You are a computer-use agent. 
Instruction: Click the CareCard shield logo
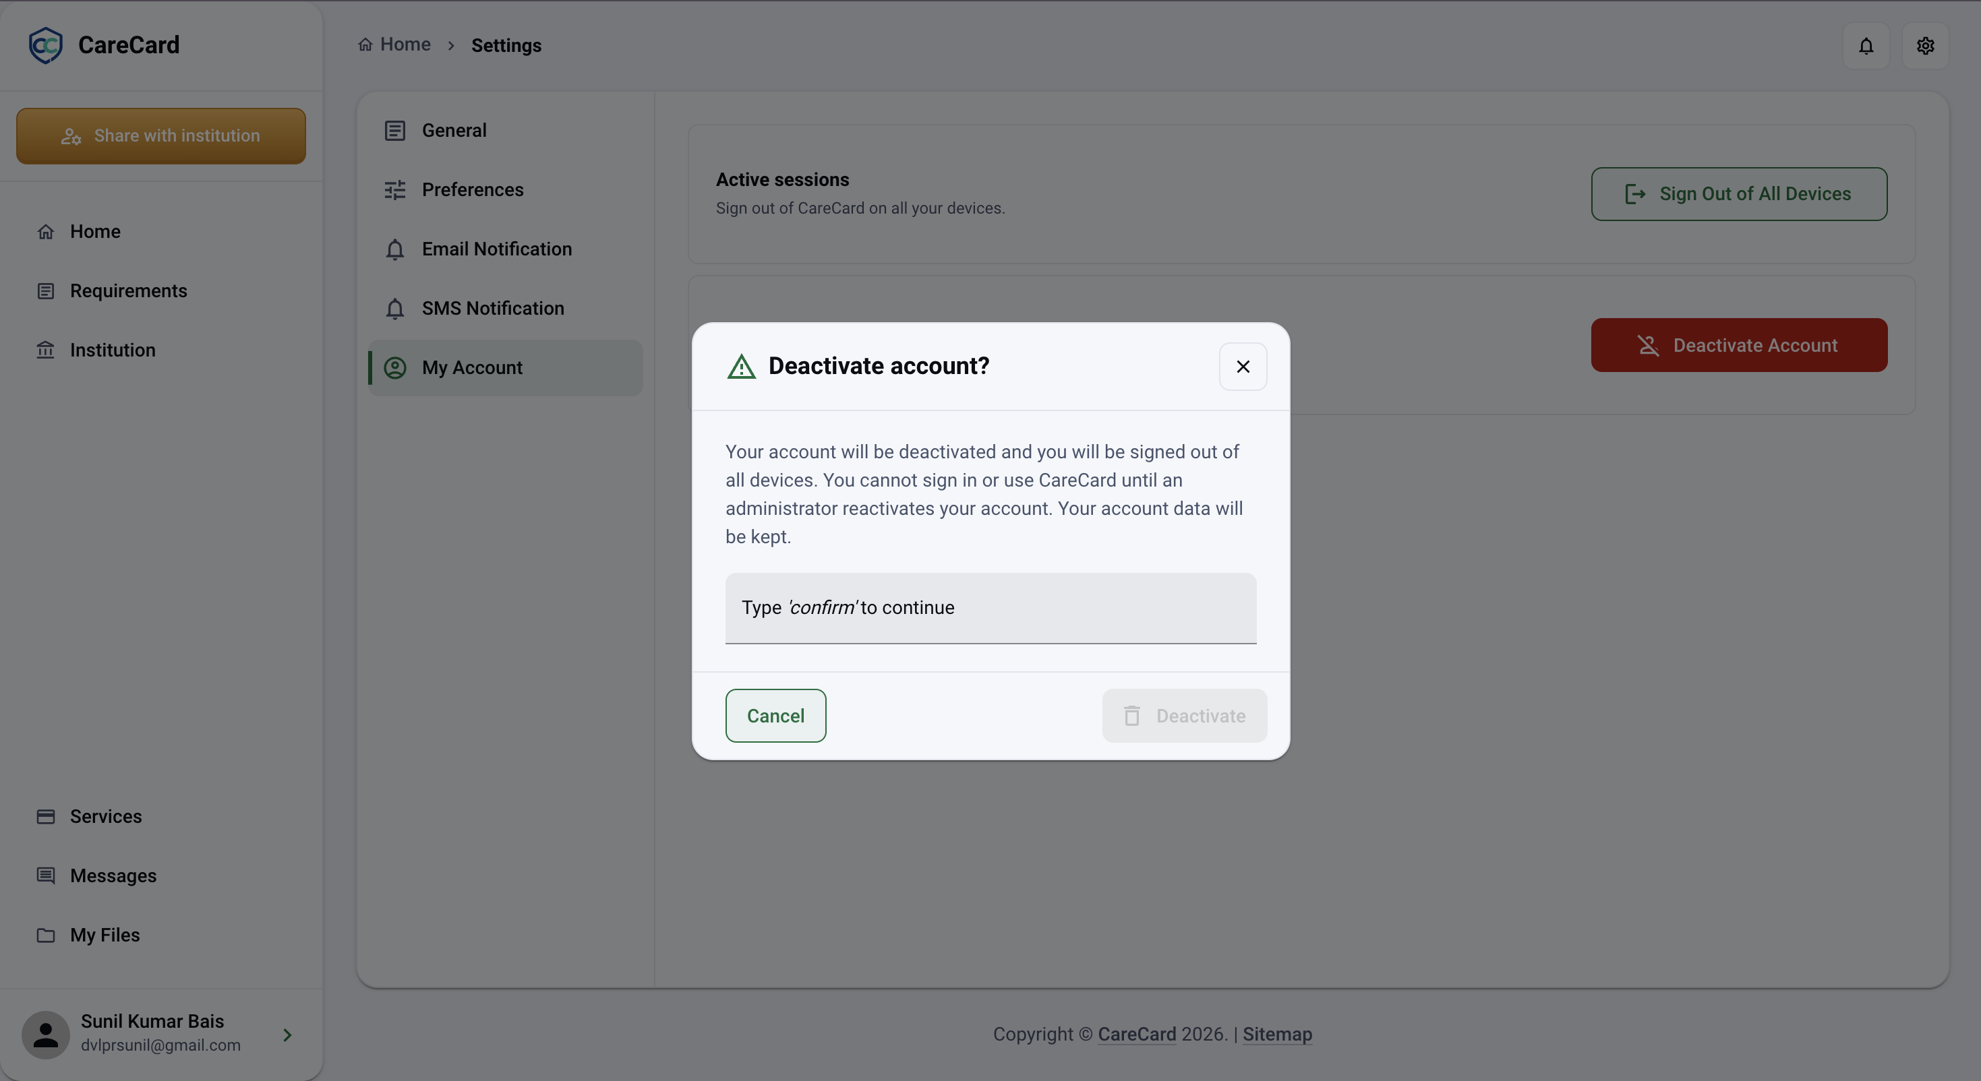tap(45, 45)
